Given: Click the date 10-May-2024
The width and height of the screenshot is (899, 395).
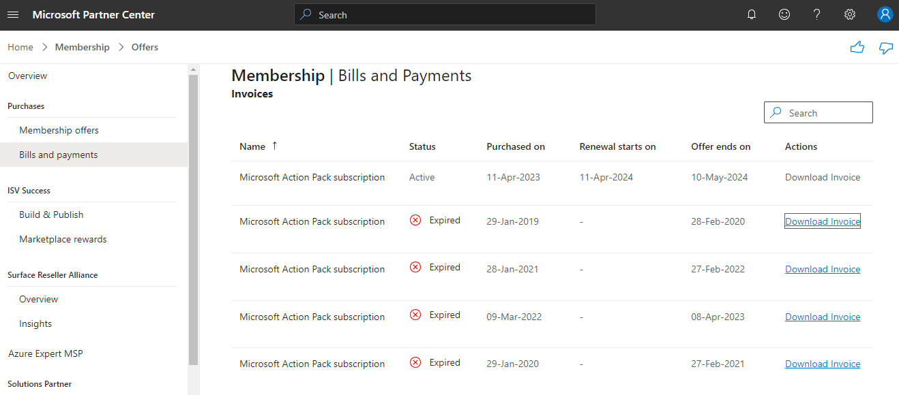Looking at the screenshot, I should 720,177.
